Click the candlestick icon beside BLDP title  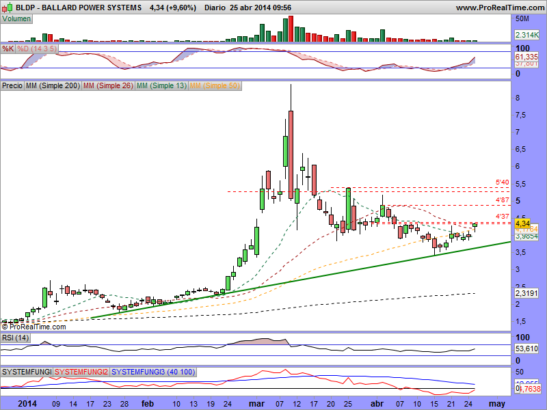click(x=7, y=8)
